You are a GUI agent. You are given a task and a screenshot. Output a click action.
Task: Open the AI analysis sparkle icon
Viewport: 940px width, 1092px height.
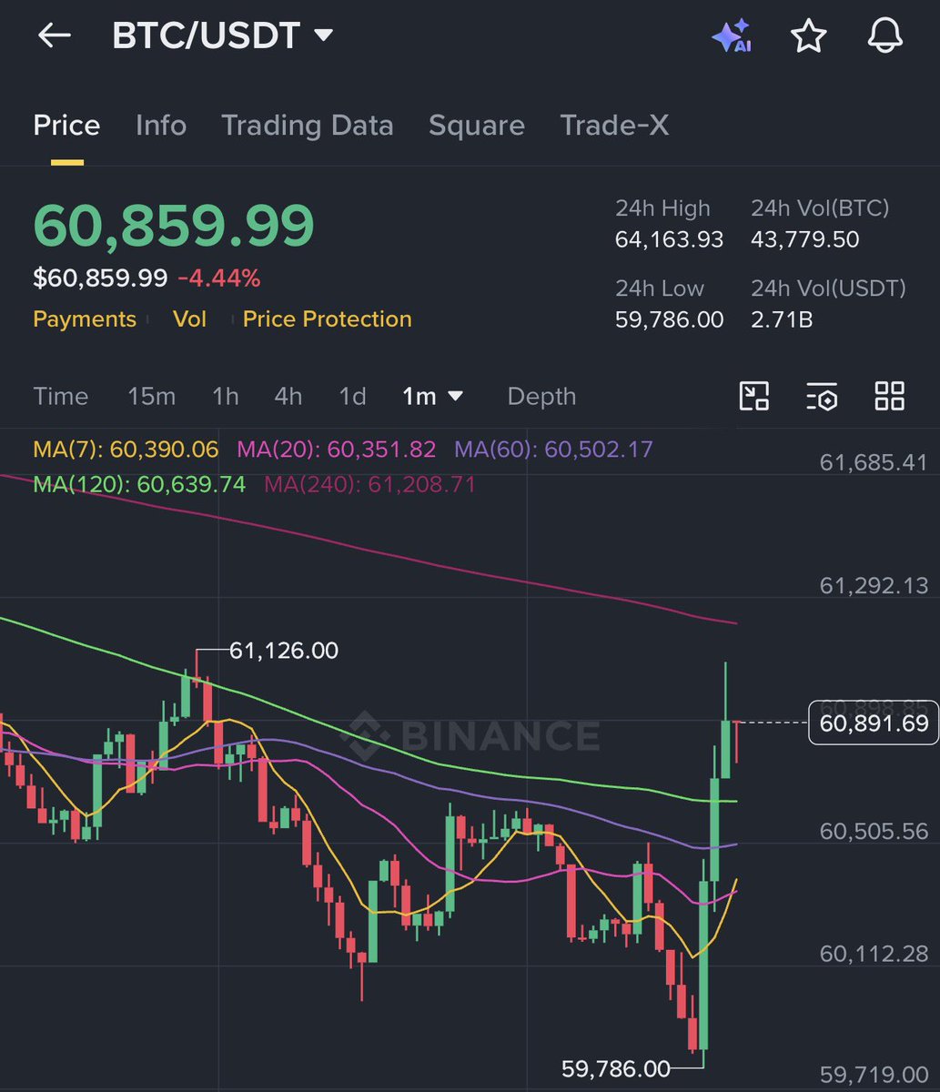731,36
